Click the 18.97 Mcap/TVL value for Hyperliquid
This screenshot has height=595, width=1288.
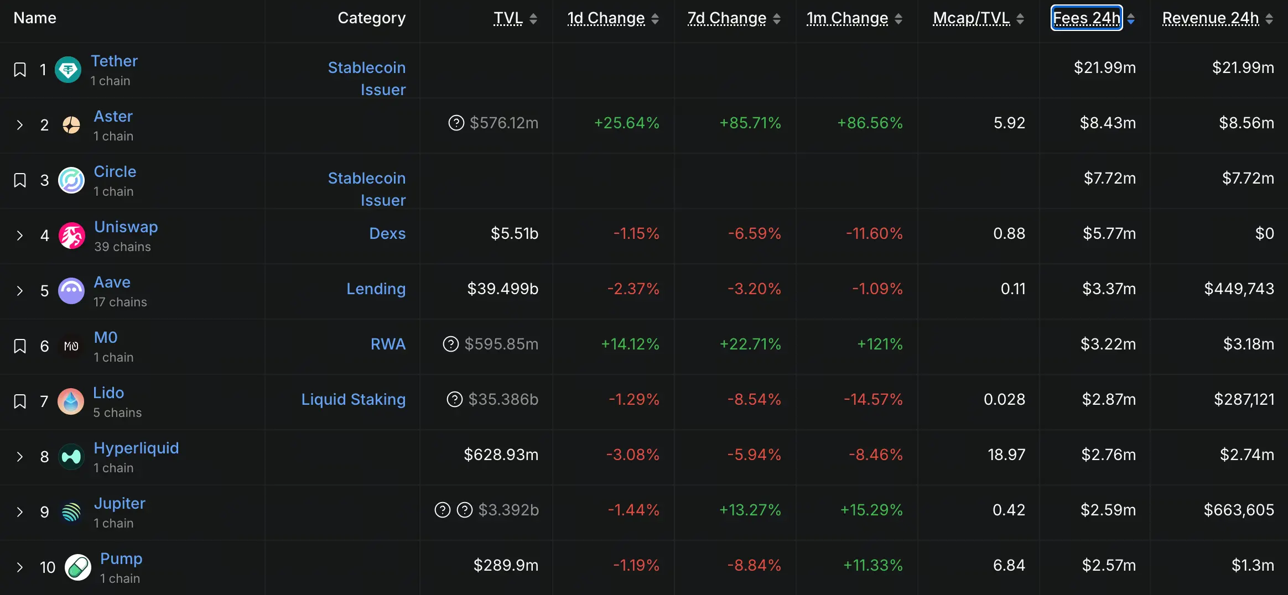tap(1006, 455)
